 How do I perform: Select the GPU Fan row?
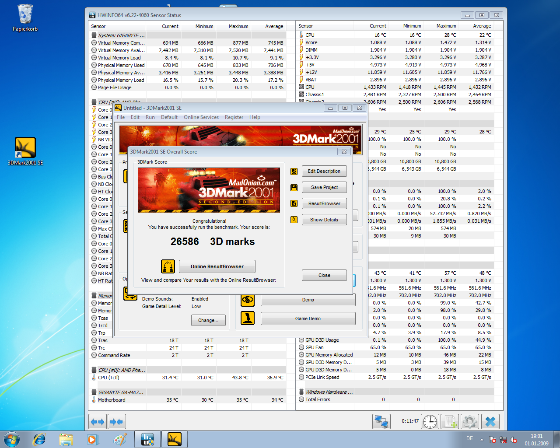395,347
